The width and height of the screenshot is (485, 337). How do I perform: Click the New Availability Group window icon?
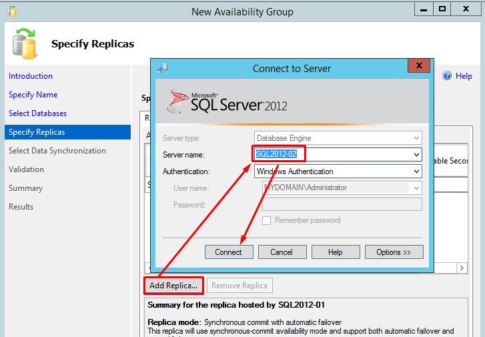[x=11, y=11]
